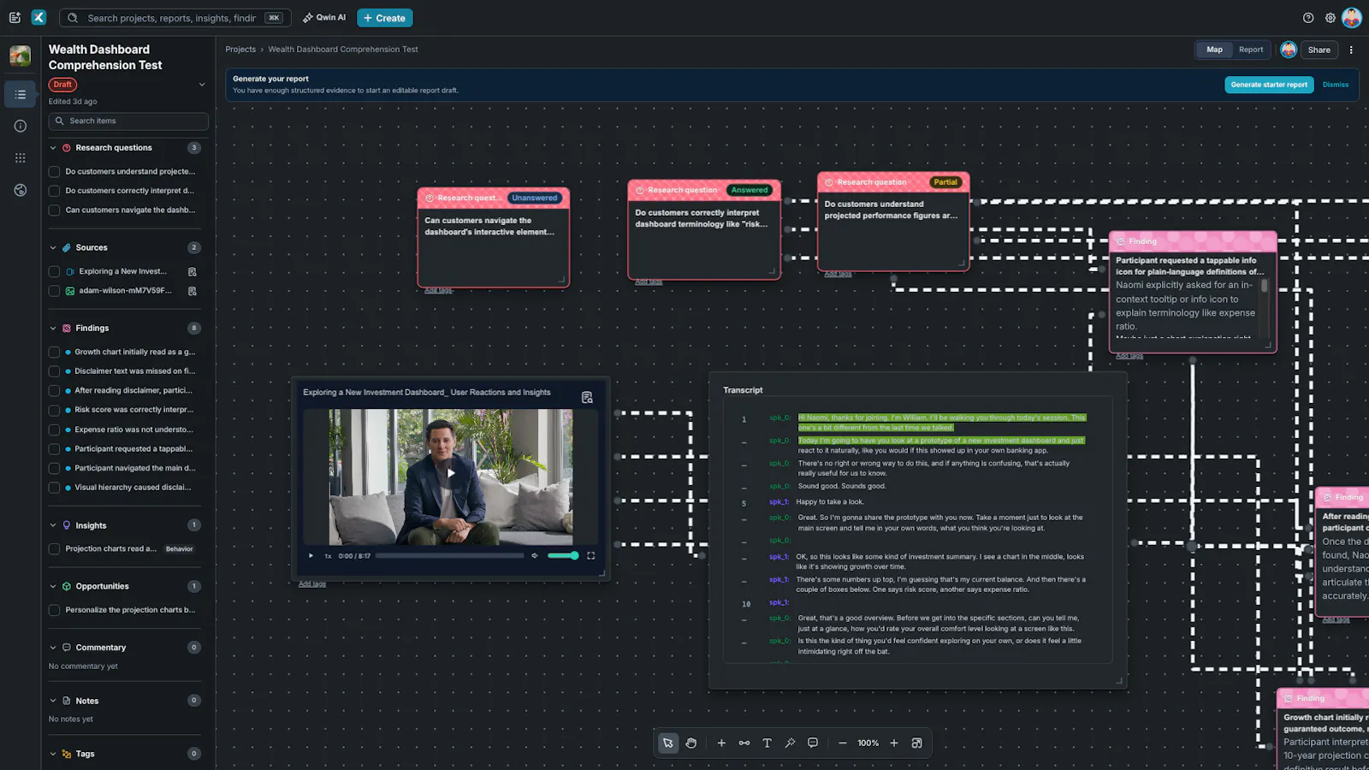Viewport: 1369px width, 770px height.
Task: Collapse the Insights section
Action: pyautogui.click(x=53, y=525)
